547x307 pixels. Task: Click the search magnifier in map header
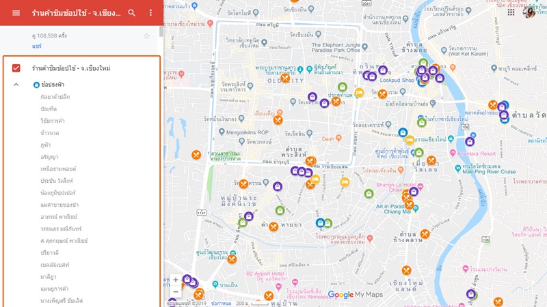click(x=131, y=13)
